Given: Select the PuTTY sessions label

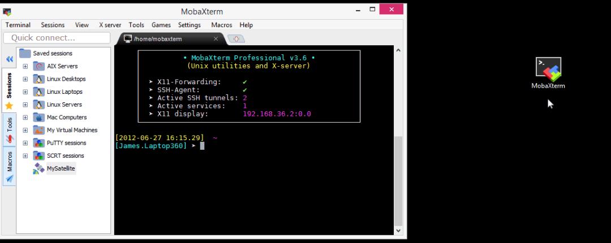Looking at the screenshot, I should (x=66, y=143).
